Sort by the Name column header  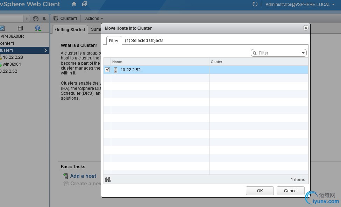click(x=160, y=62)
